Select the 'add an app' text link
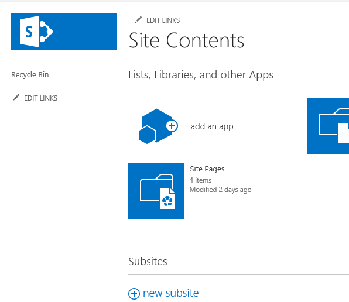The width and height of the screenshot is (349, 302). tap(212, 126)
